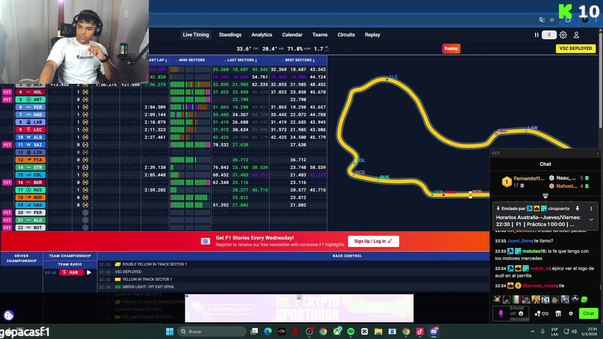Click the accessibility icon at bottom left
Viewport: 603px width, 339px height.
coord(8,315)
